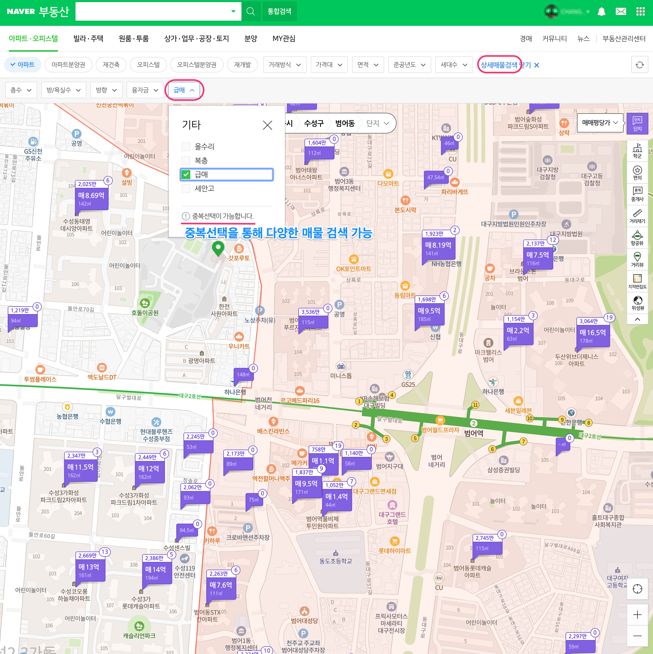Switch to 항공뷰 aerial view

[x=637, y=238]
